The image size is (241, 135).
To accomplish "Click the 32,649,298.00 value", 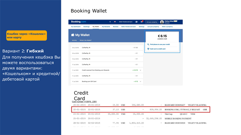I will pos(154,119).
